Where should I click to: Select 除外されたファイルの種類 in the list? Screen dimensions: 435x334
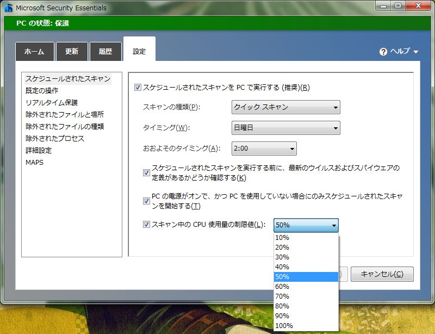pos(65,126)
